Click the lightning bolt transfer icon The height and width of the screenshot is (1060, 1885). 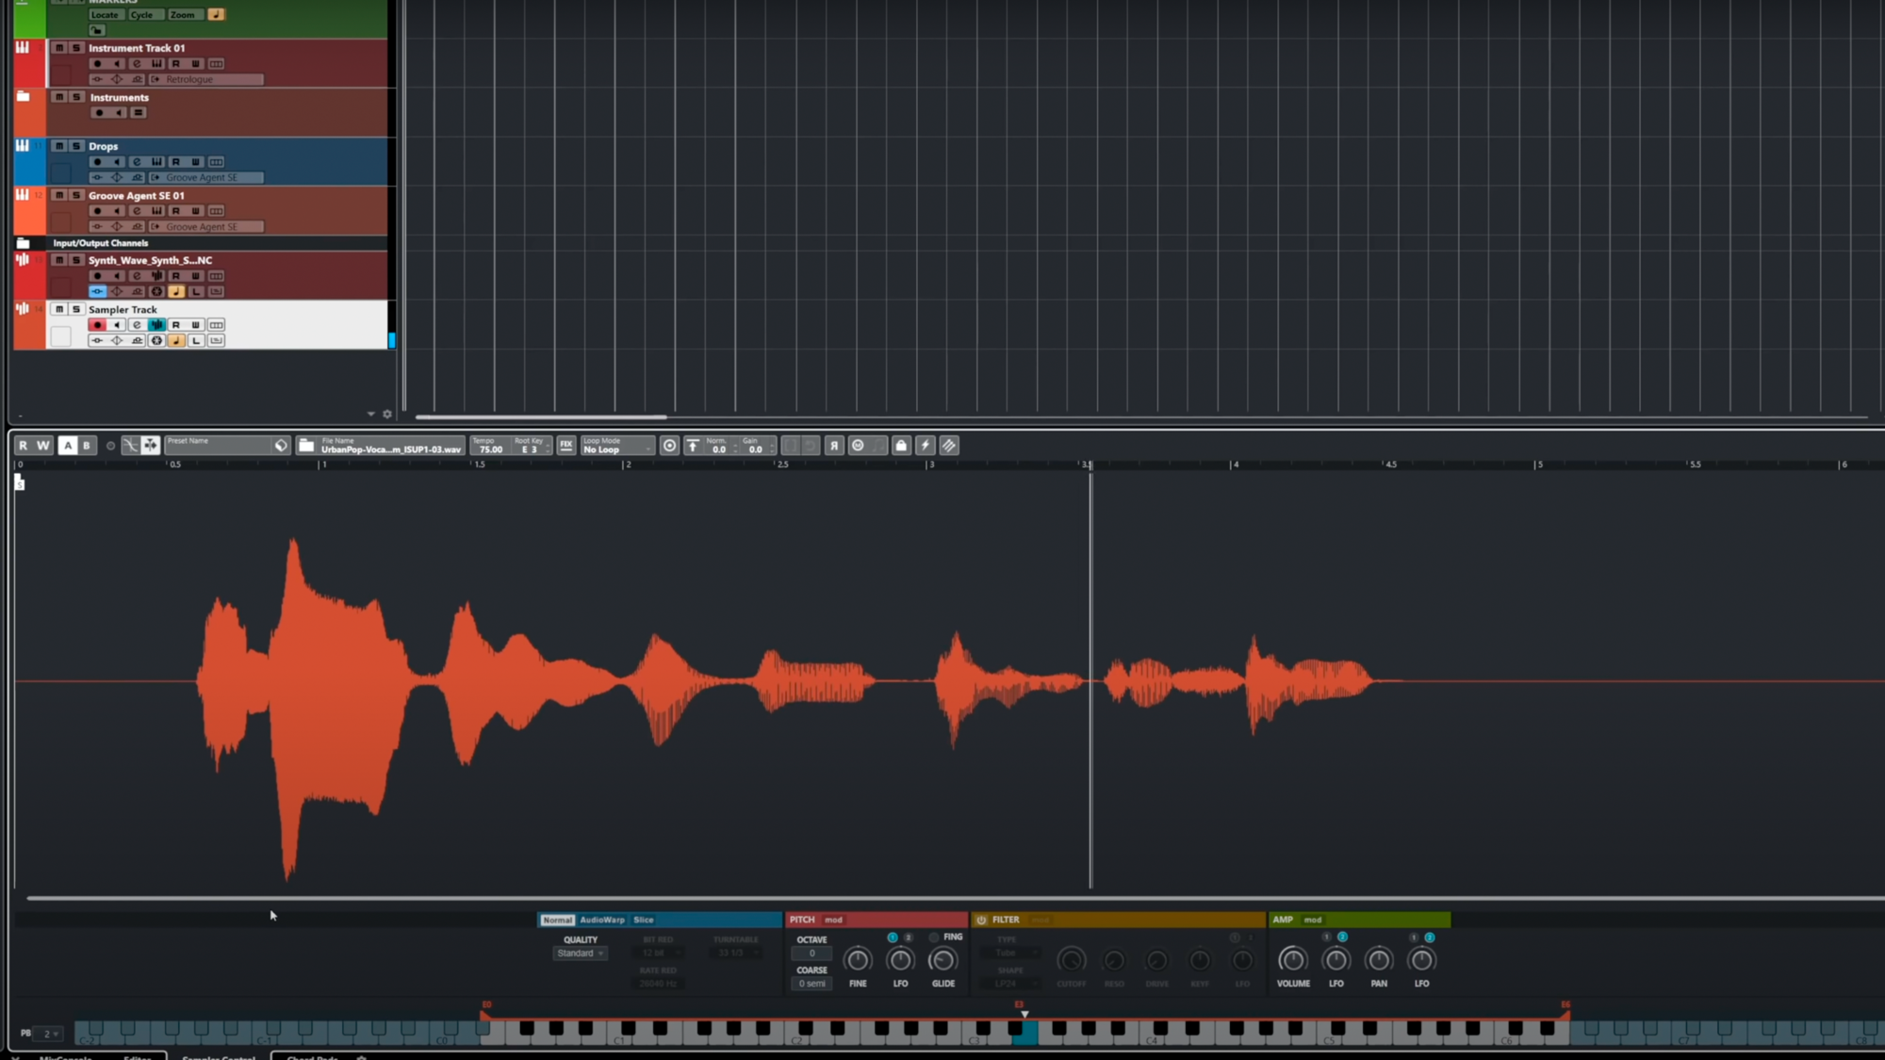coord(926,446)
